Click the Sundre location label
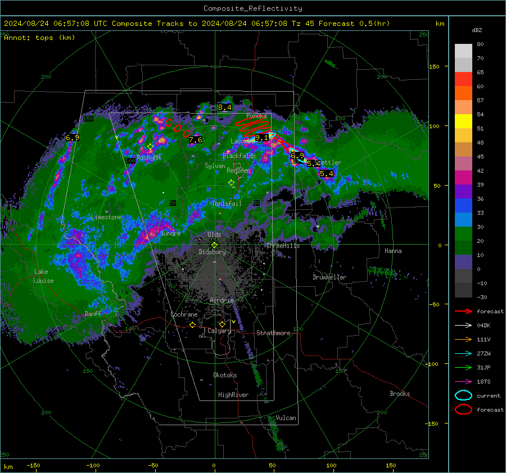 click(170, 233)
